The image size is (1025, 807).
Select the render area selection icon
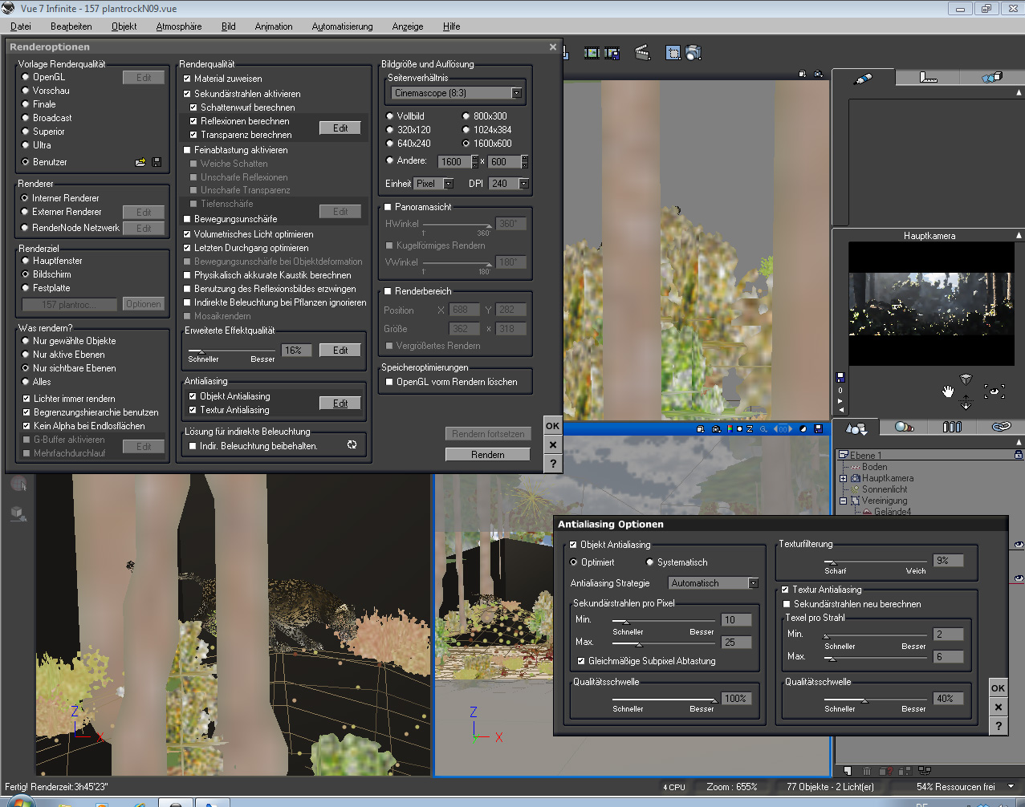click(x=673, y=53)
